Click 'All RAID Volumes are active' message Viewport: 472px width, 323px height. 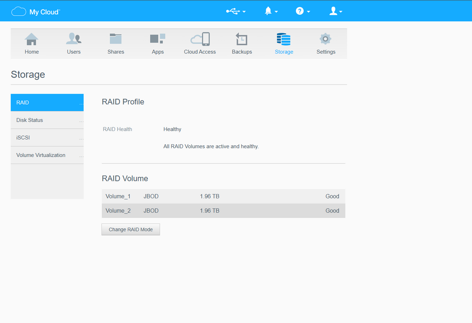pyautogui.click(x=211, y=146)
